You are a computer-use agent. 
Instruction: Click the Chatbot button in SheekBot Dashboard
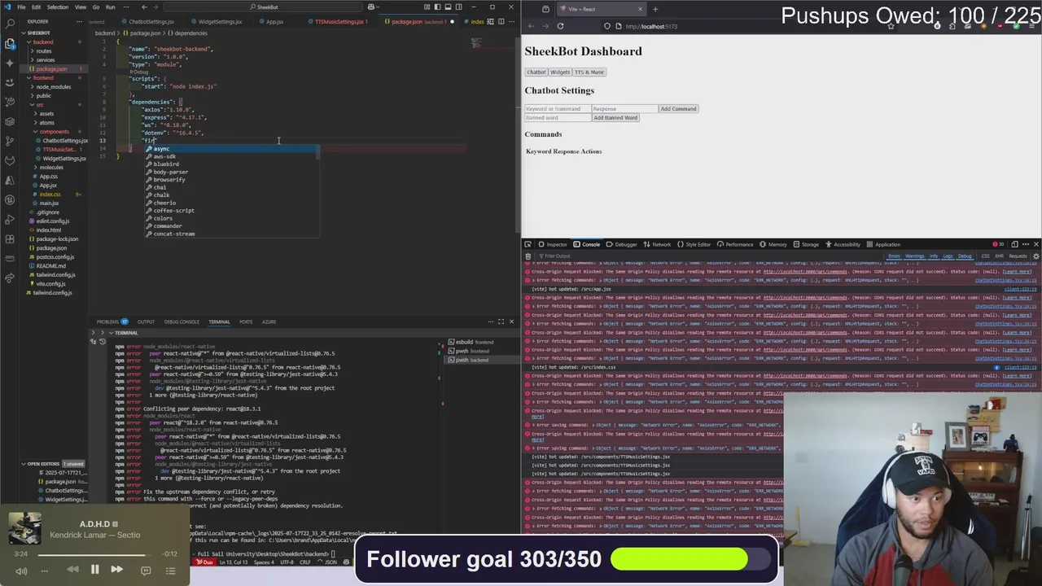click(x=536, y=72)
